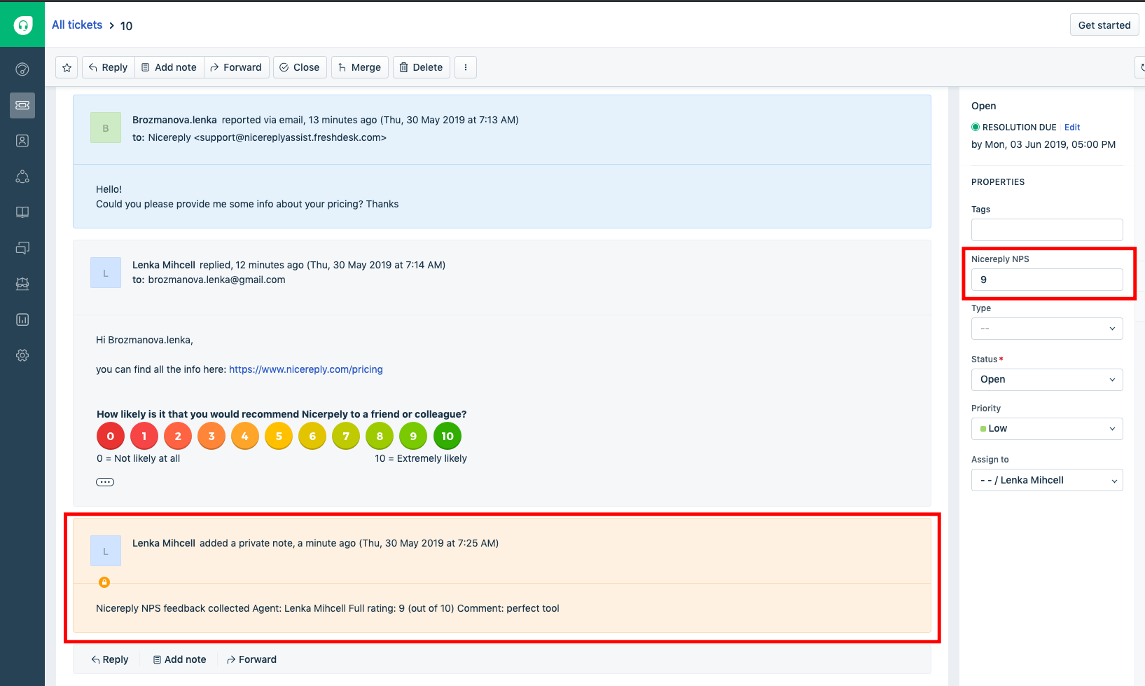Close the ticket using Close button
This screenshot has height=686, width=1145.
click(300, 67)
